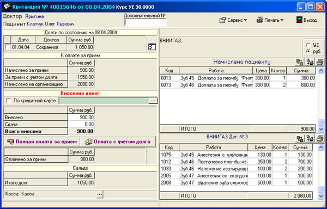This screenshot has height=209, width=327.
Task: Click the receipt application icon in title bar
Action: click(x=7, y=7)
